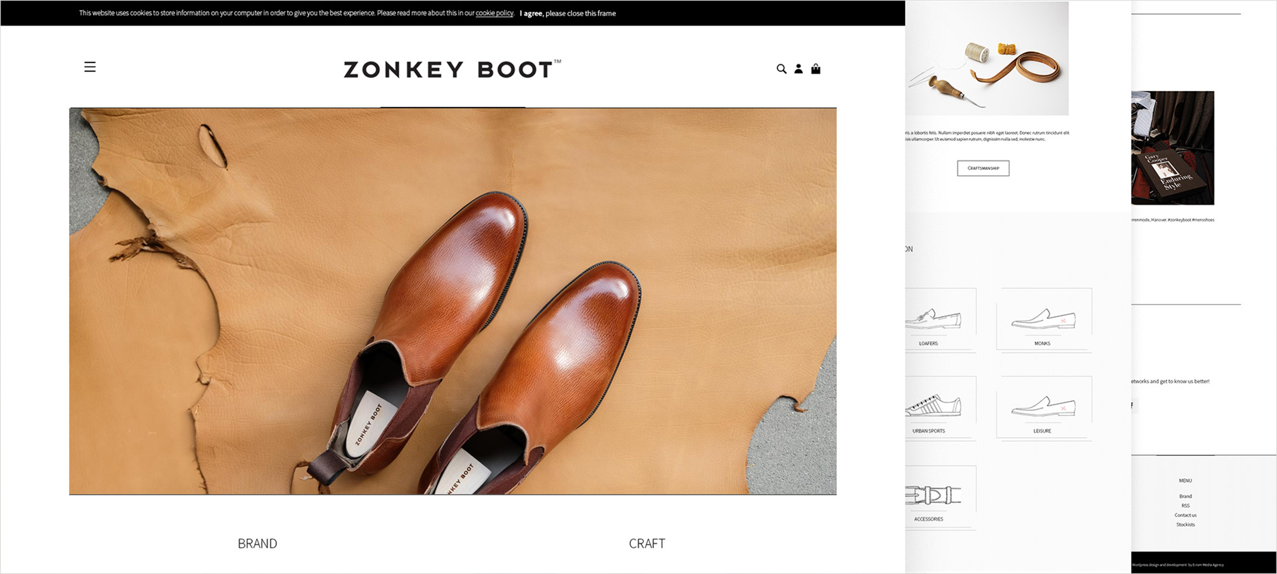The image size is (1277, 574).
Task: Open Stockists from the footer menu
Action: click(1185, 524)
